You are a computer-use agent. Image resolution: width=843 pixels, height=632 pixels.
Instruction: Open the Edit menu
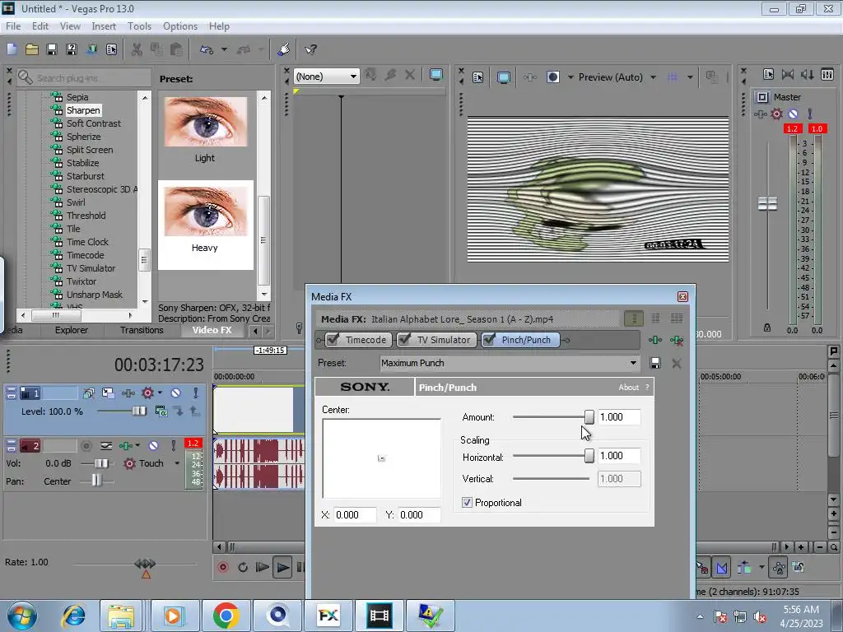(40, 26)
